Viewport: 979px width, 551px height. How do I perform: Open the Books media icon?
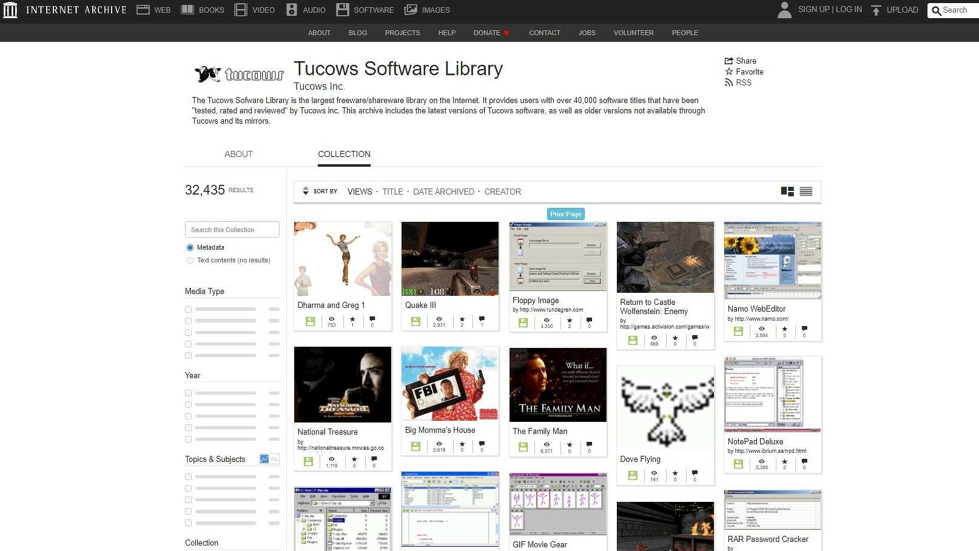187,10
